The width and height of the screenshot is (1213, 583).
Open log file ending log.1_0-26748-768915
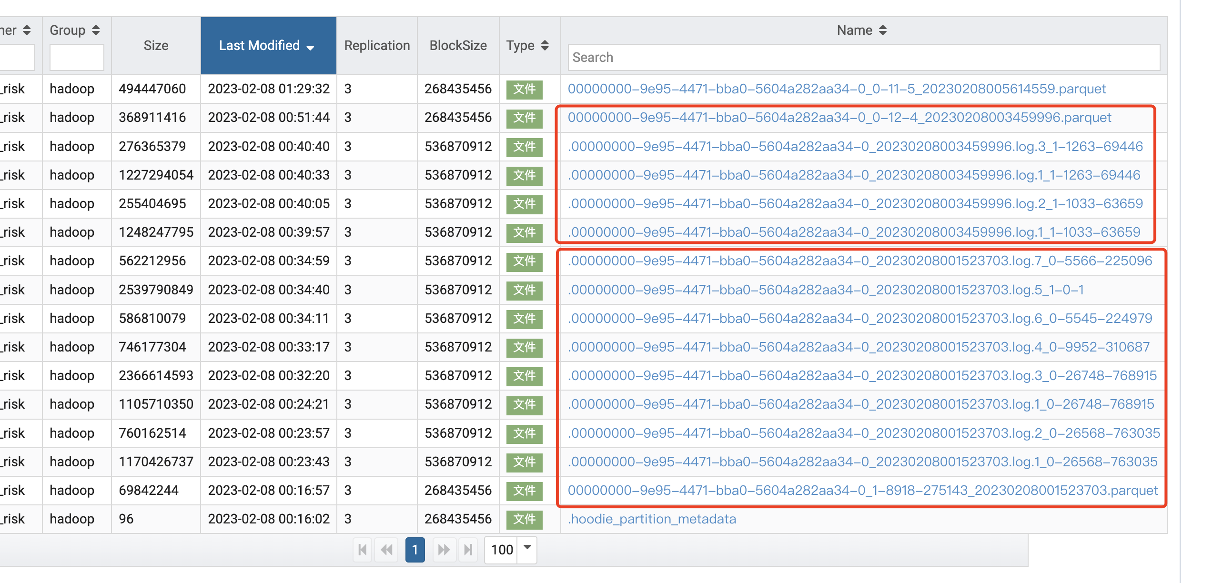pyautogui.click(x=861, y=404)
